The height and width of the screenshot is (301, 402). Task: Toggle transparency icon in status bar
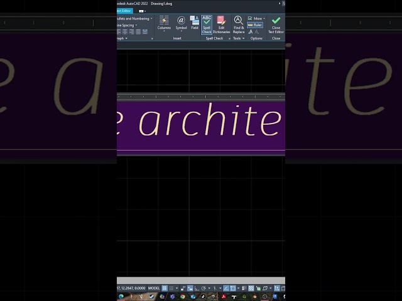(251, 288)
